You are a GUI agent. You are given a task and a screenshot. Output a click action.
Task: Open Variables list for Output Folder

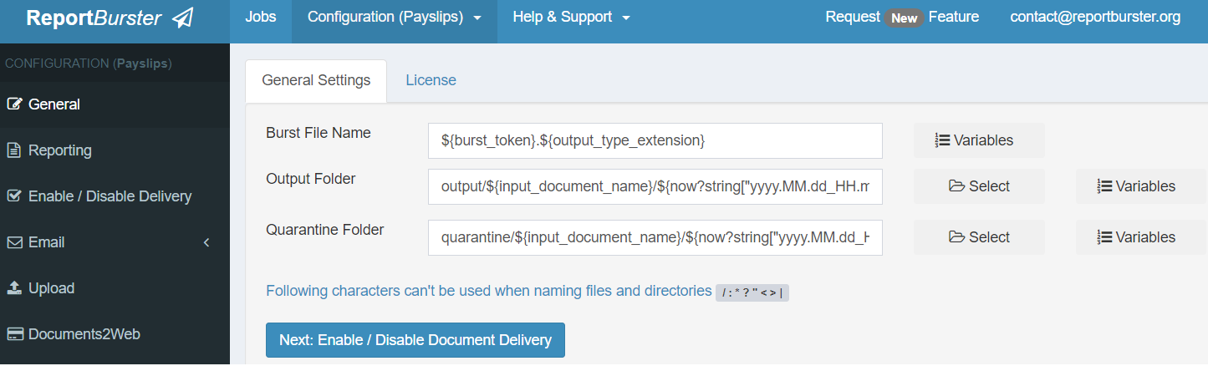(x=1140, y=186)
